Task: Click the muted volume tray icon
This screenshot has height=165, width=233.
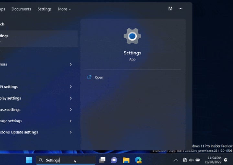Action: 191,160
